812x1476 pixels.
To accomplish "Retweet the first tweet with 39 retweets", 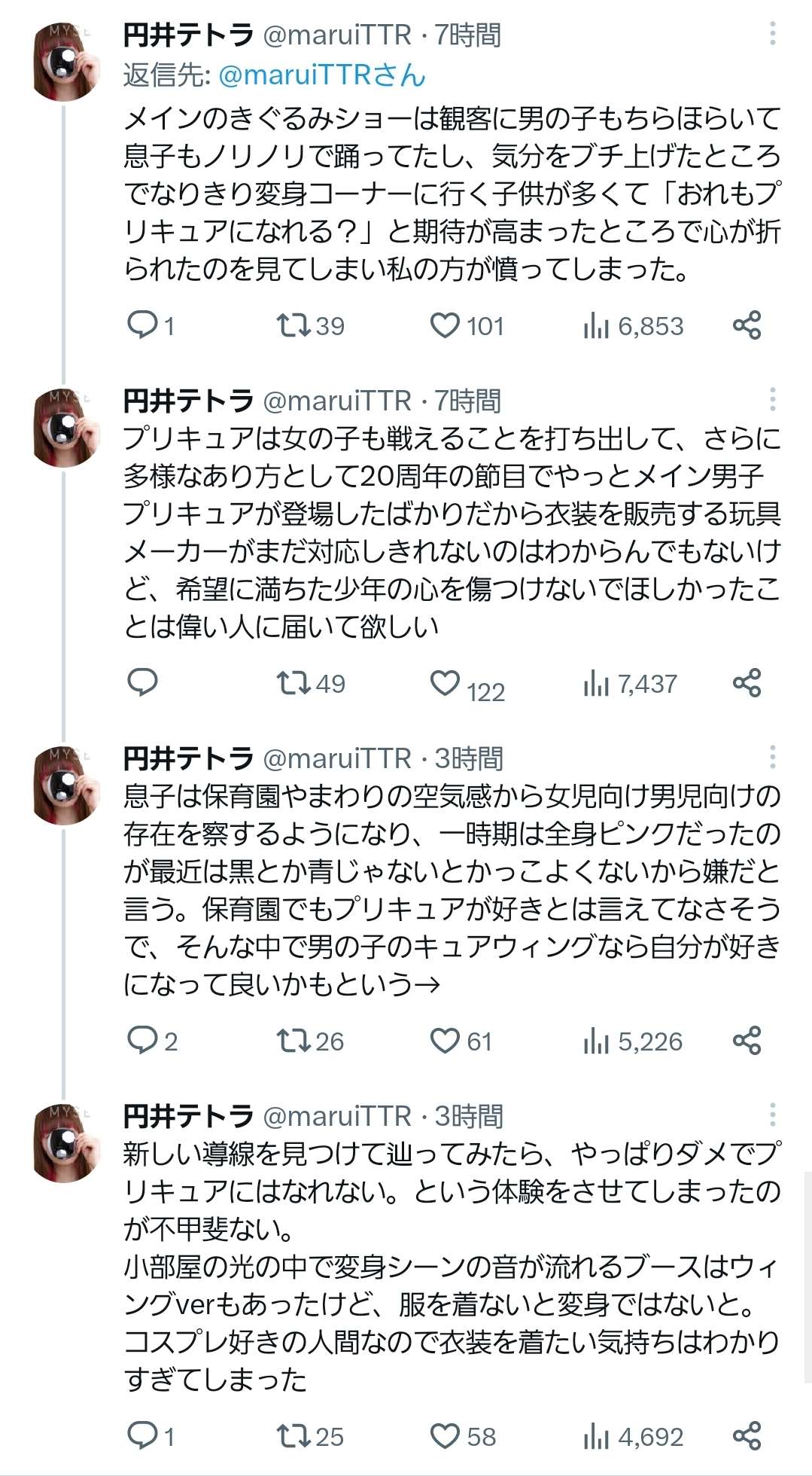I will pyautogui.click(x=293, y=325).
